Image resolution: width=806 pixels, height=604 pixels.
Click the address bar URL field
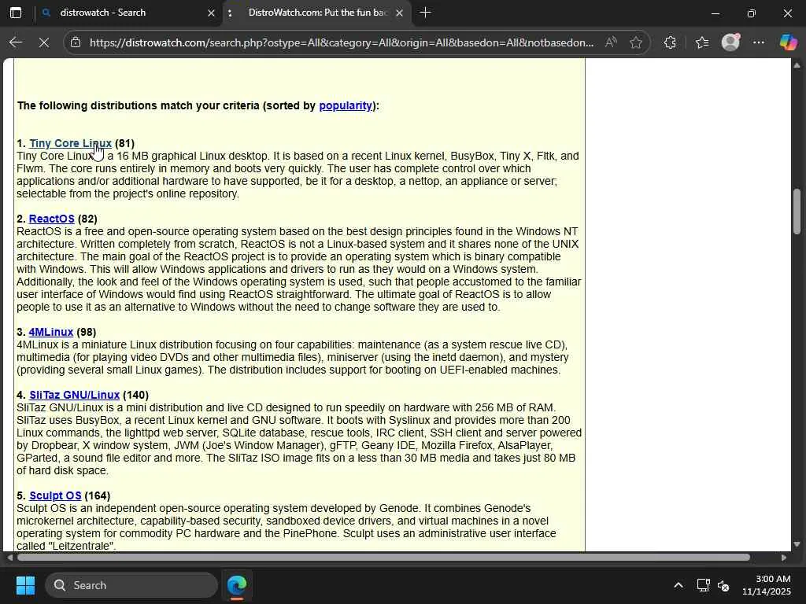[342, 42]
